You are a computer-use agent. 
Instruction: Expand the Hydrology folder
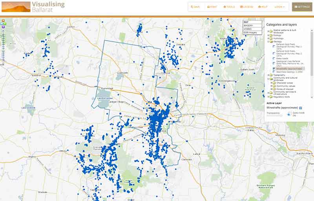coord(268,38)
